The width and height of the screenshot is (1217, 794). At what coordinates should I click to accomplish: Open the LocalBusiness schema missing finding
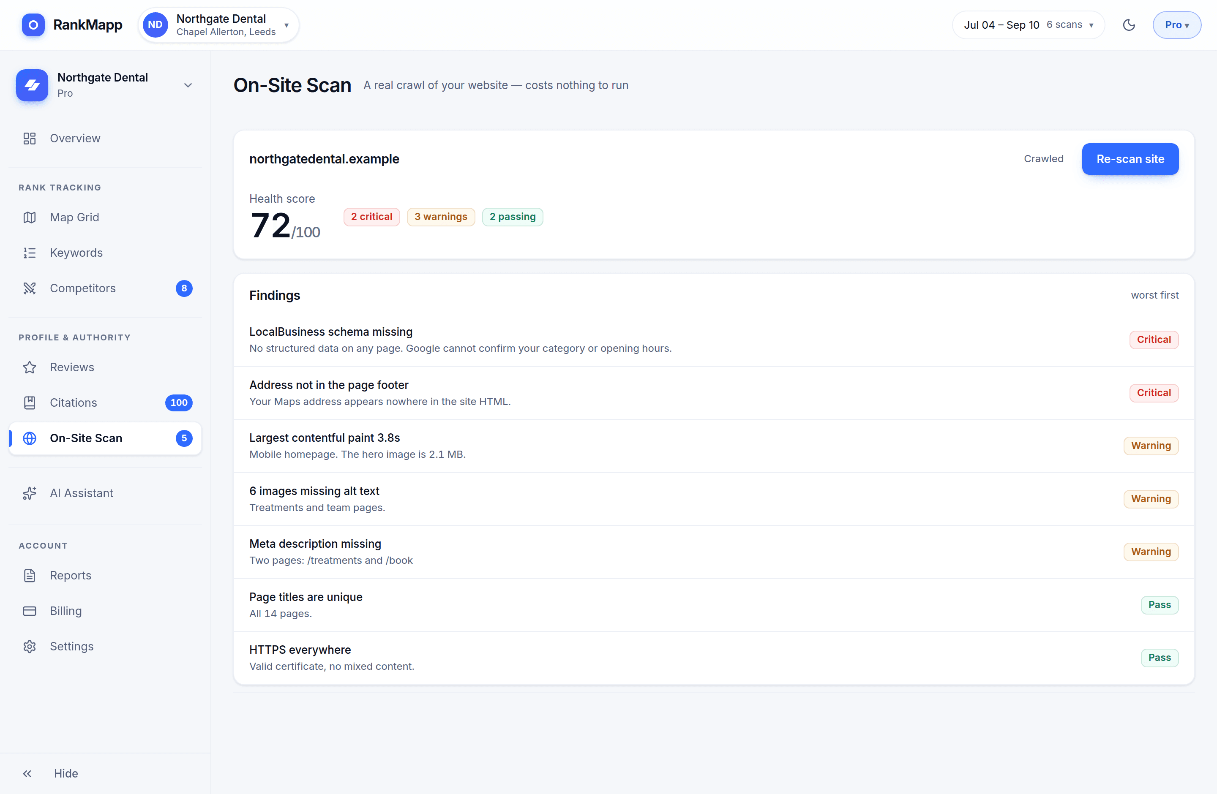[x=714, y=340]
